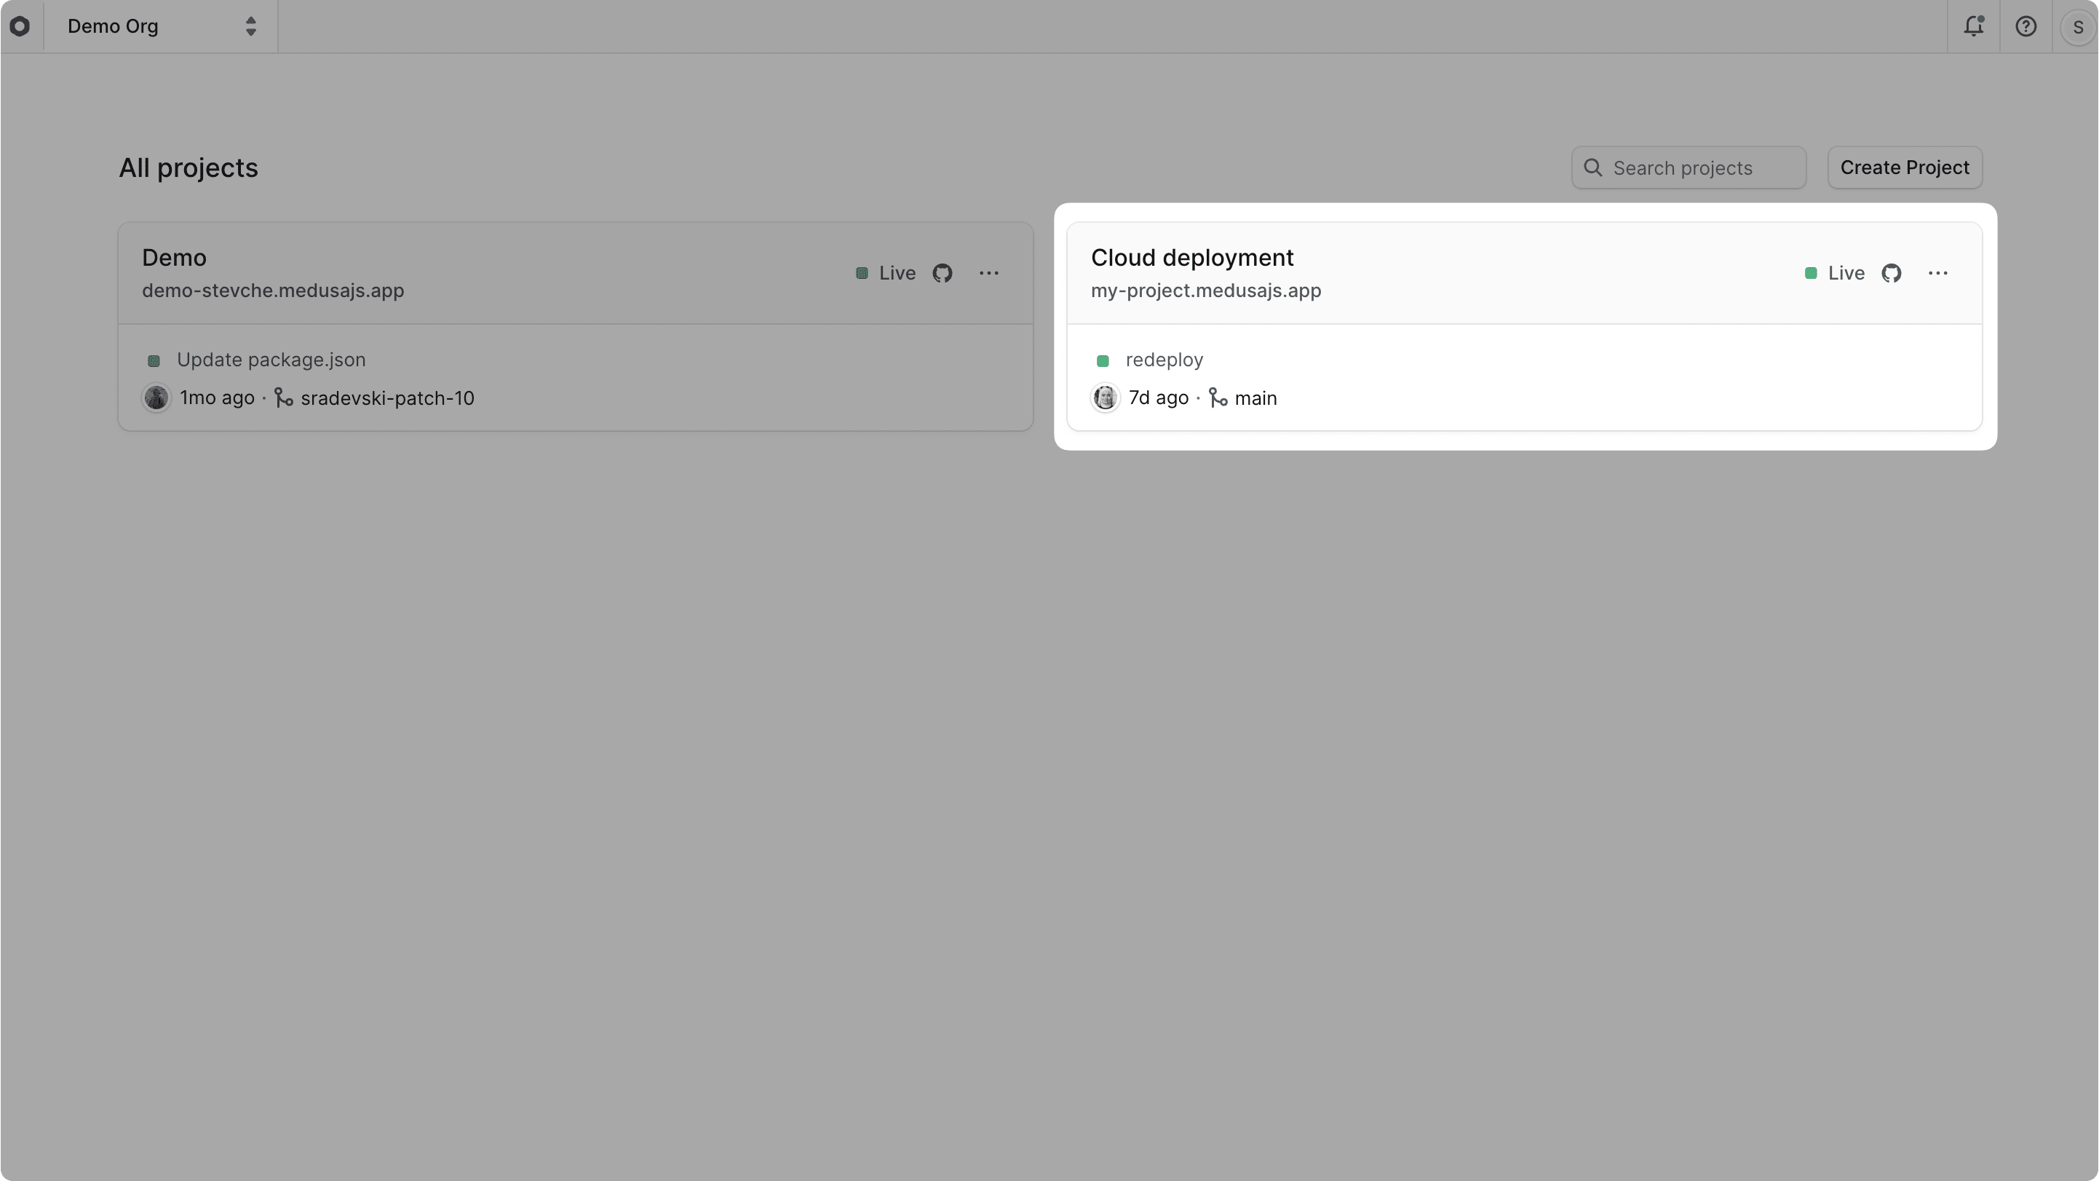Open the help icon in top bar
Image resolution: width=2099 pixels, height=1181 pixels.
pos(2026,26)
